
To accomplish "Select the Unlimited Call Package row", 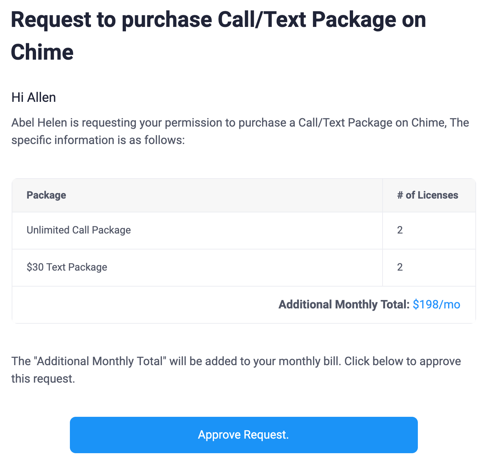I will coord(244,230).
